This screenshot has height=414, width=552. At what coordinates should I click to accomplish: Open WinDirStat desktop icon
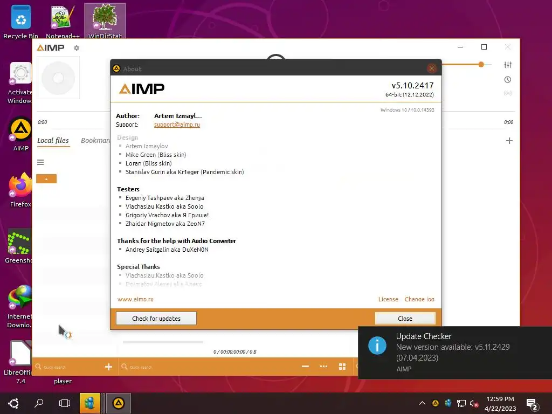105,22
